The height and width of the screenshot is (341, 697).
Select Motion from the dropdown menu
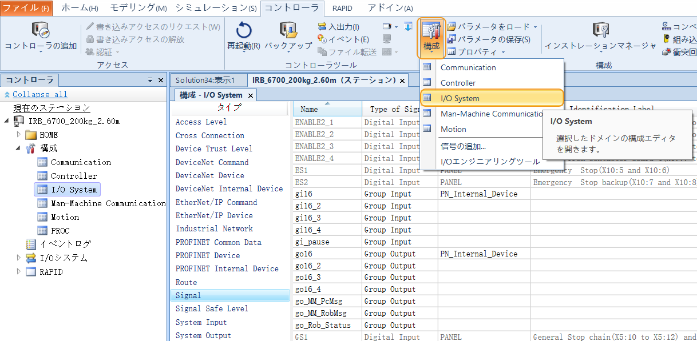pos(453,129)
